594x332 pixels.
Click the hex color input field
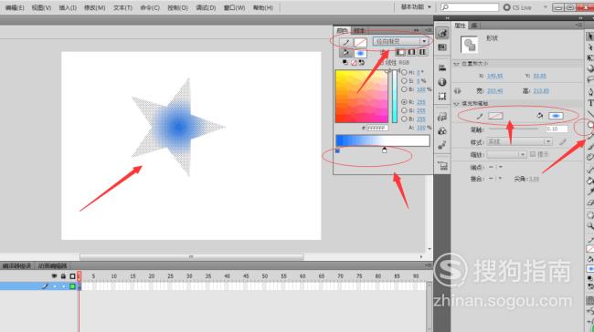click(x=377, y=129)
